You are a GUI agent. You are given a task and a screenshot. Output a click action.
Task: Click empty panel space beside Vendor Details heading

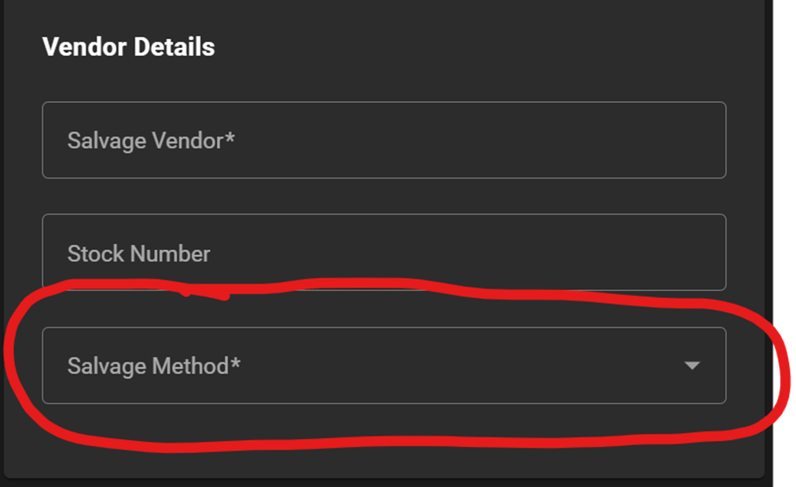pyautogui.click(x=480, y=47)
